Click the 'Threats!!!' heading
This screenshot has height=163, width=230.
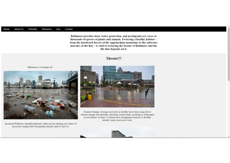coord(114,58)
